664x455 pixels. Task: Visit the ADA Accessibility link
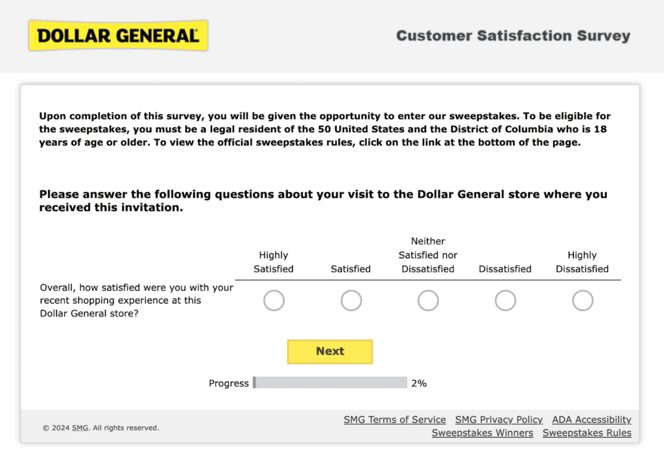[x=591, y=420]
